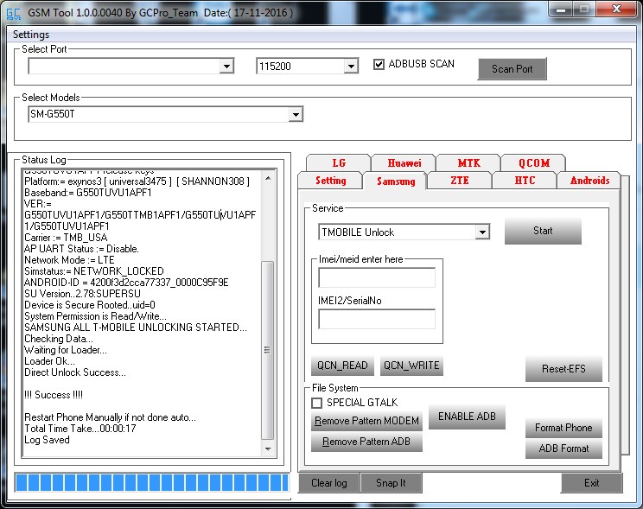Click the Imei/meid input field

click(x=377, y=277)
